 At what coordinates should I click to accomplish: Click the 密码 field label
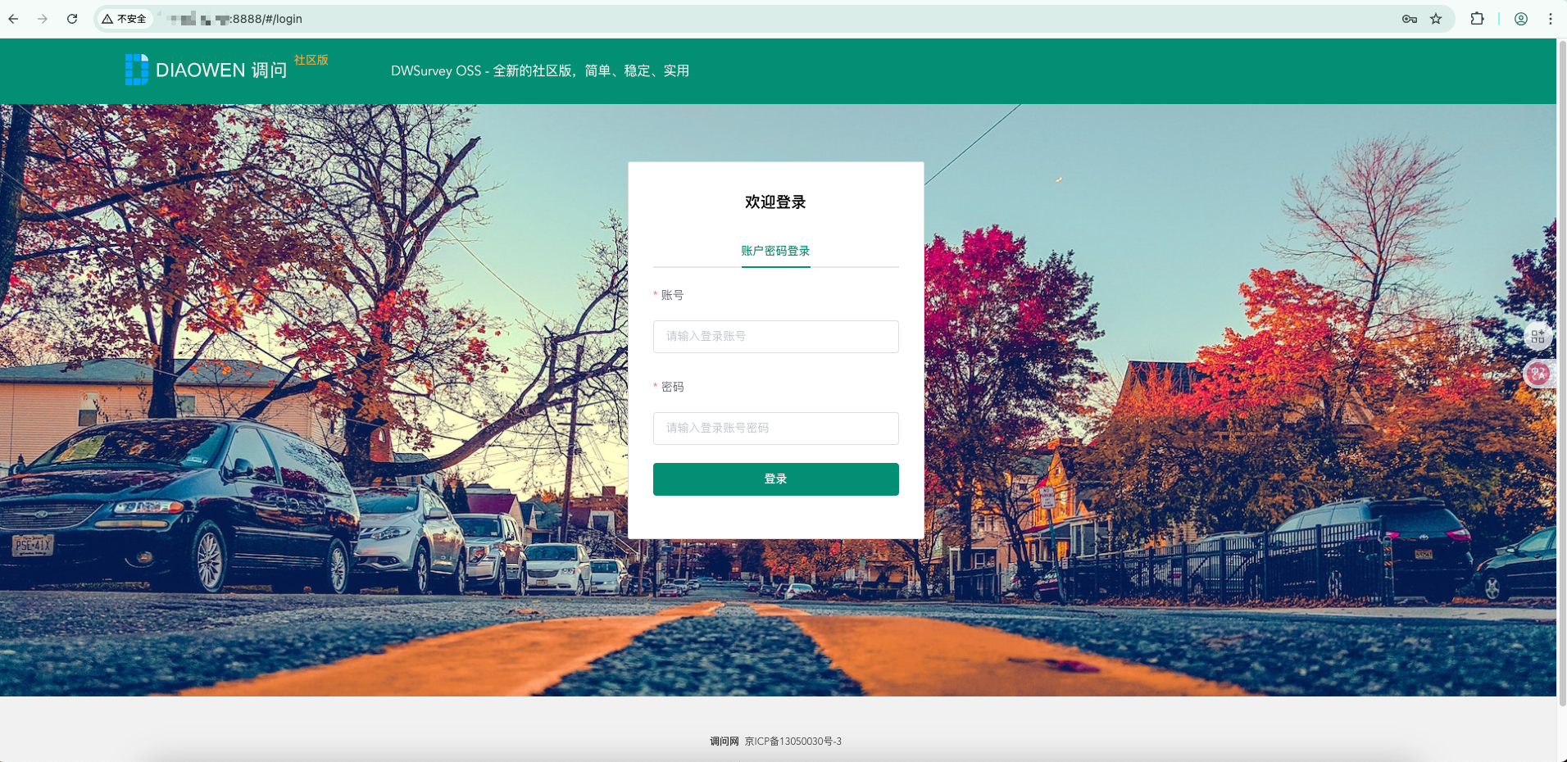point(672,387)
